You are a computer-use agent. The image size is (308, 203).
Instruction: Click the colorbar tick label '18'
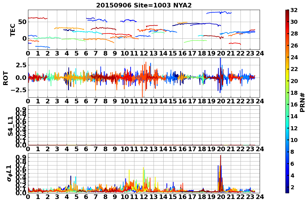click(x=294, y=93)
